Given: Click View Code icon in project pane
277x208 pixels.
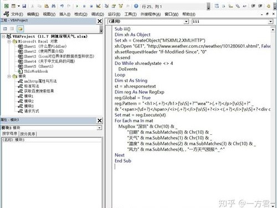Looking at the screenshot, I should 5,29.
